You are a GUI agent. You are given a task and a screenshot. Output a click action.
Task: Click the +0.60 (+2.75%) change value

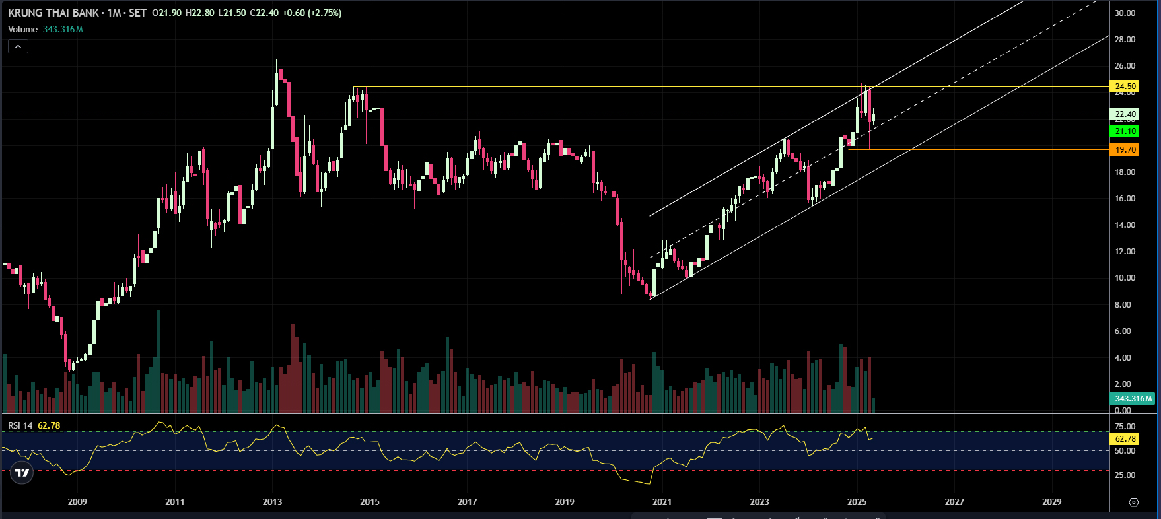click(x=312, y=13)
